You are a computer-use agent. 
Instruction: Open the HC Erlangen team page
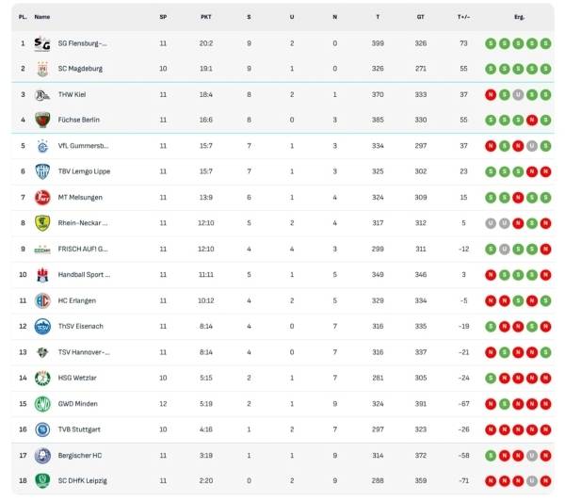pyautogui.click(x=76, y=300)
